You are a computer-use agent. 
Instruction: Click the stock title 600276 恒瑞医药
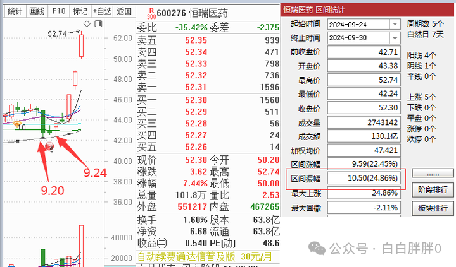[x=192, y=13]
